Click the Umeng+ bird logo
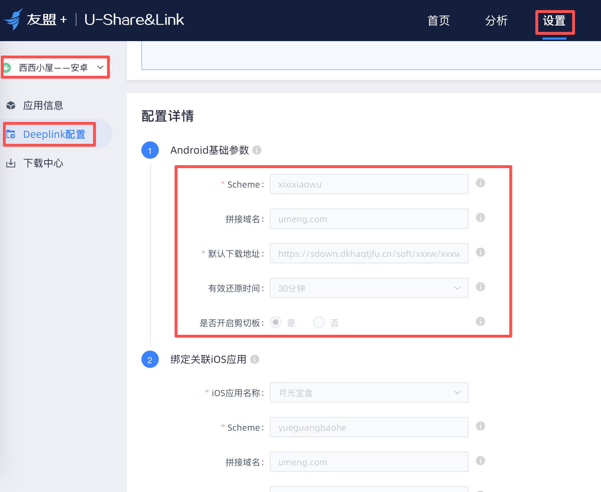The height and width of the screenshot is (492, 601). click(14, 19)
